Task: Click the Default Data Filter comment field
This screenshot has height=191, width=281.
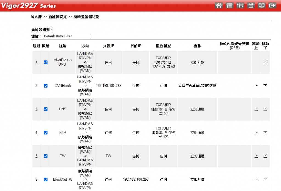Action: tap(67, 36)
